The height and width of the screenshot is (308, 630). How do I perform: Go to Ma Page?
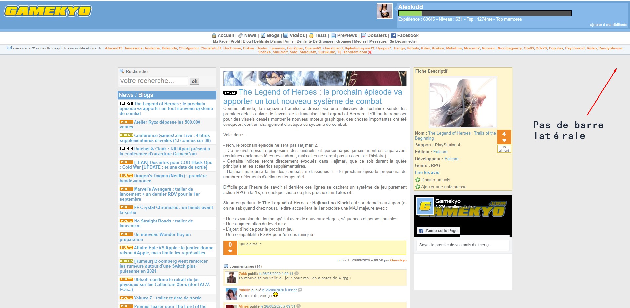click(220, 41)
